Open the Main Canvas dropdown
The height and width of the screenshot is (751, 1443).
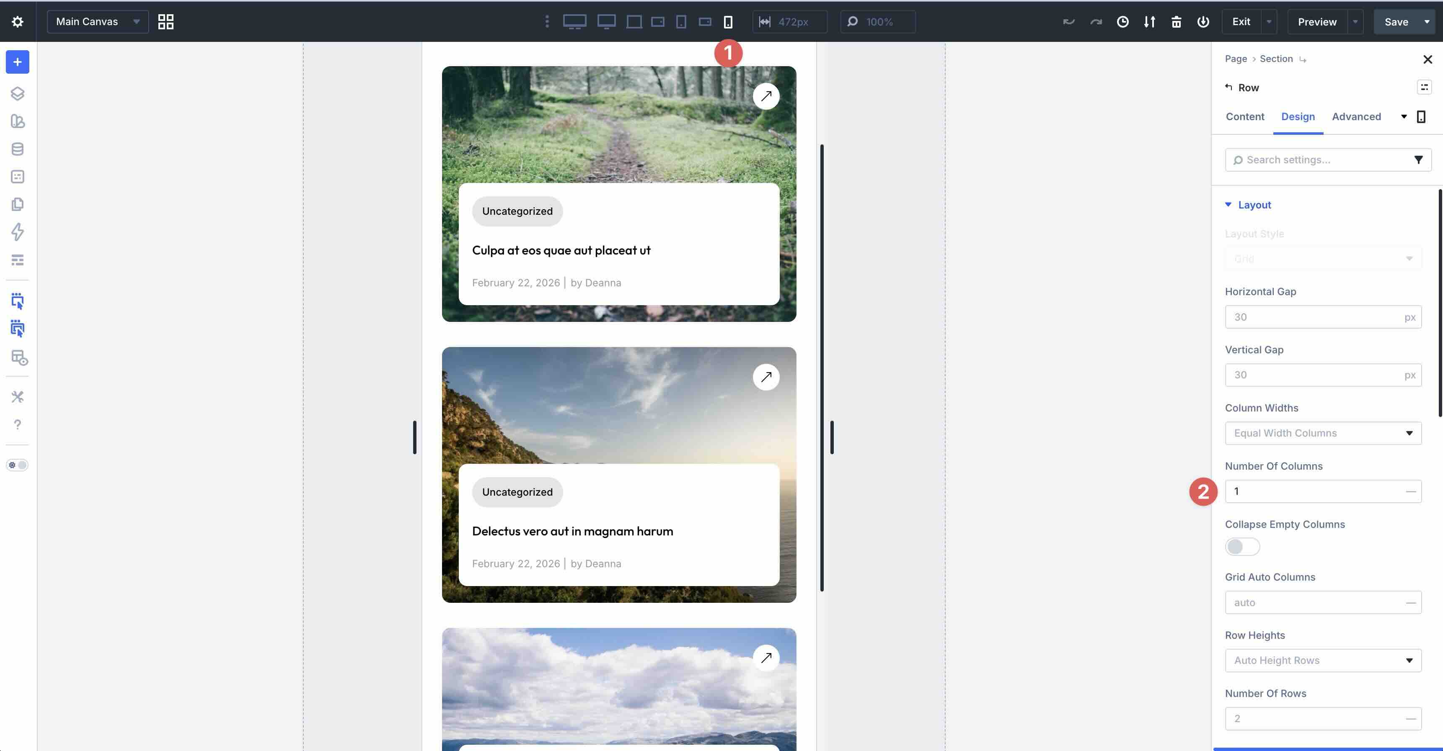98,22
